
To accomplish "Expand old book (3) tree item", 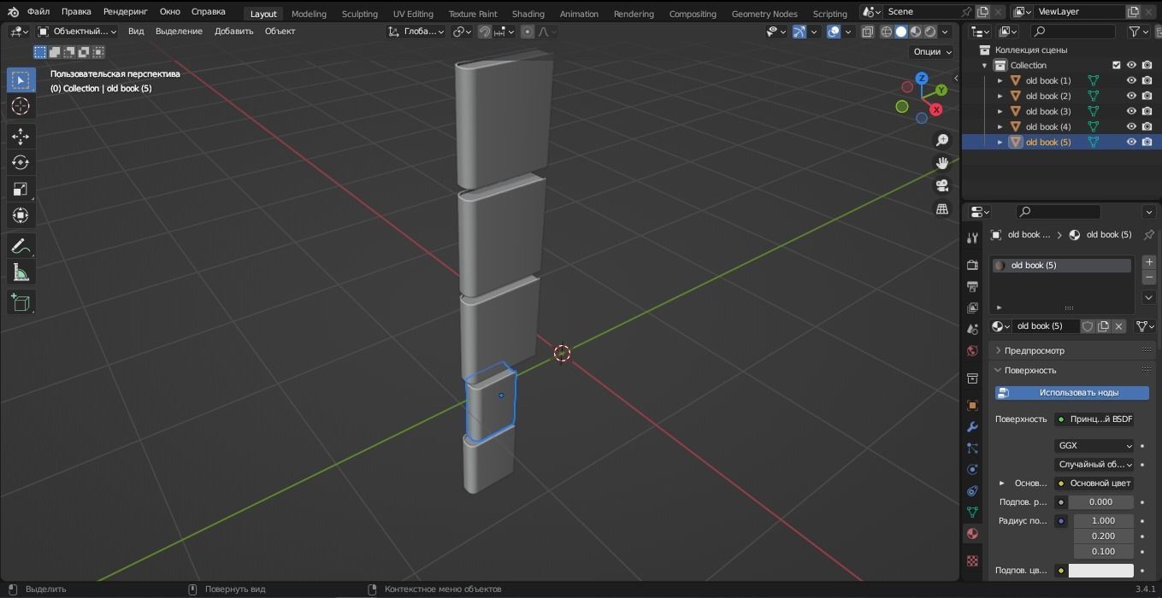I will (1000, 111).
